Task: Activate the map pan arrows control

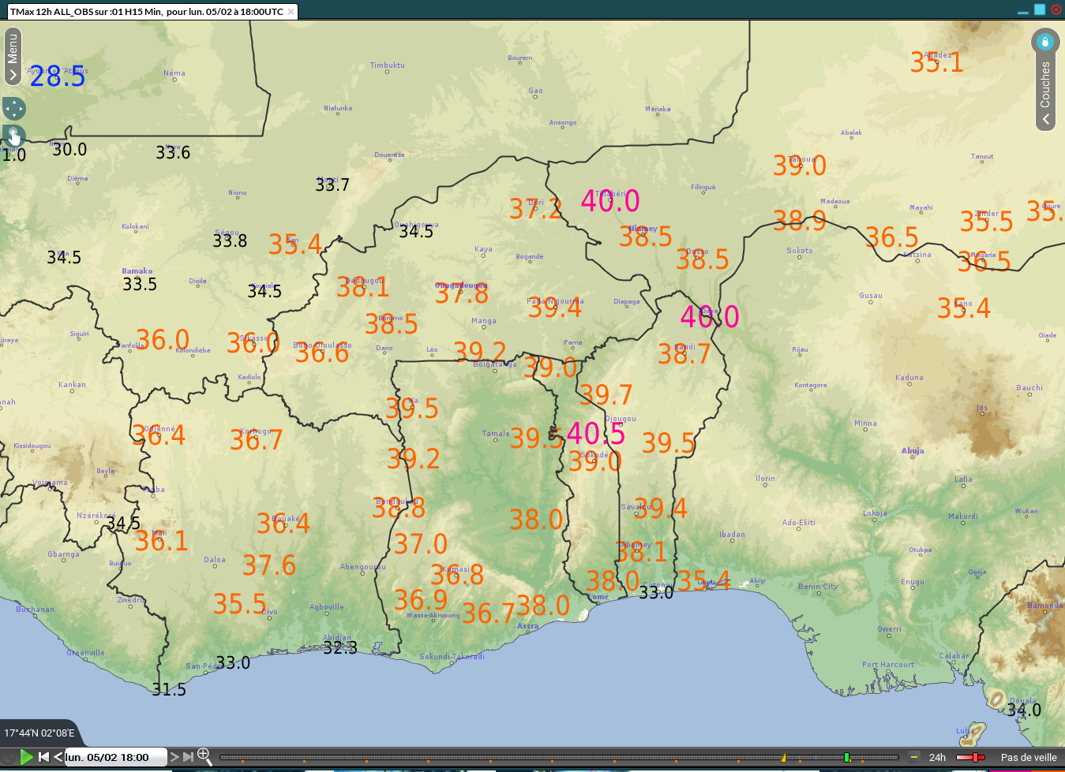Action: (13, 108)
